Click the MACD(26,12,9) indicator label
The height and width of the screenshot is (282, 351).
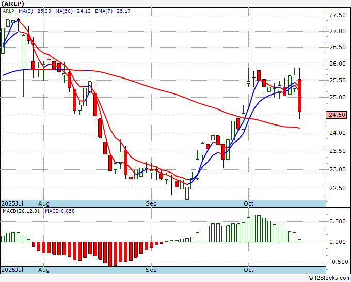click(21, 211)
